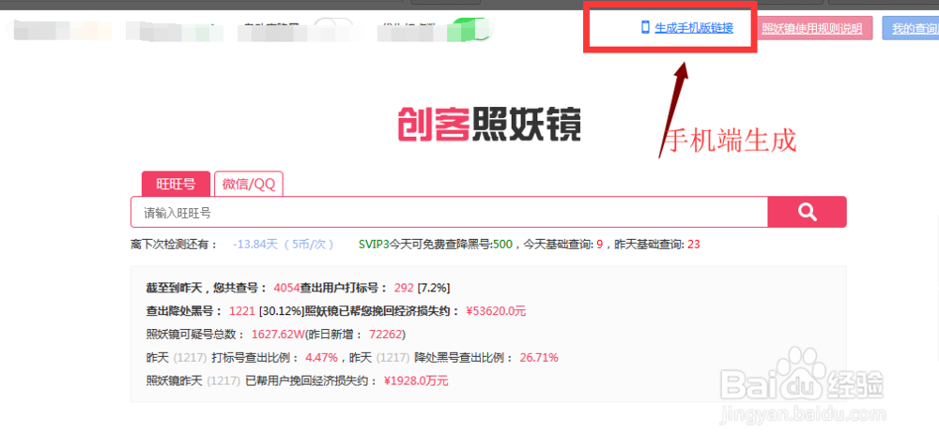Open the 我的查询 button
Screen dimensions: 939x447
911,28
